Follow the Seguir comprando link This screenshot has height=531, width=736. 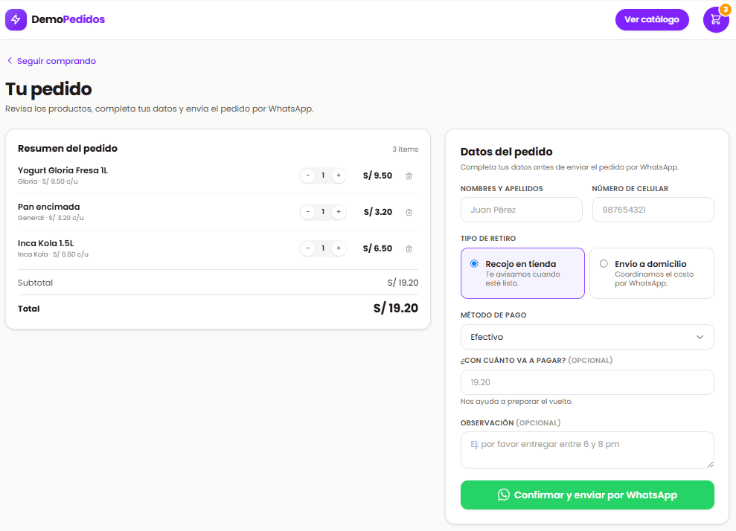tap(51, 61)
